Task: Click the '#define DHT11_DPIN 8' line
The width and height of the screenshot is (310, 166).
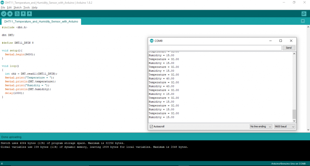Action: pyautogui.click(x=18, y=43)
